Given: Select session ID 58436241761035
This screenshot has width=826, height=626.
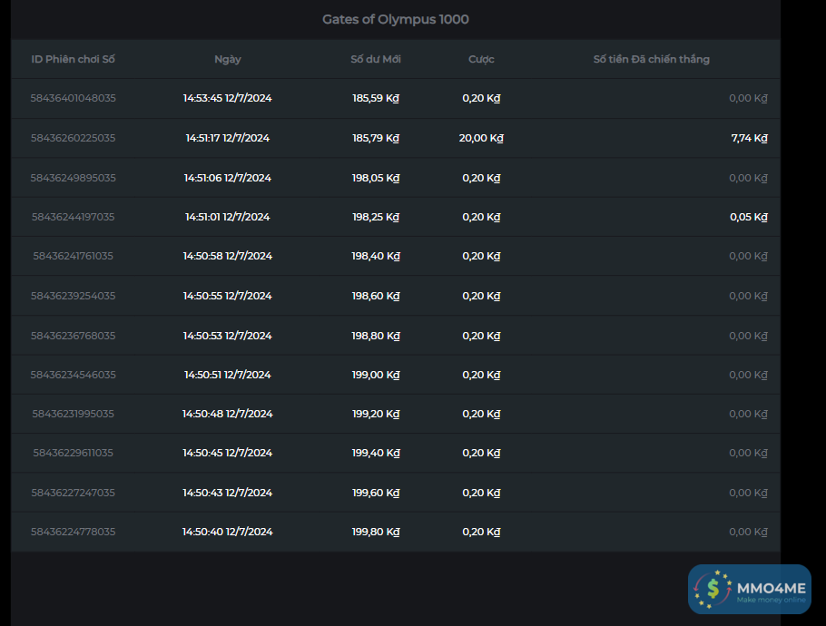Looking at the screenshot, I should (x=74, y=256).
